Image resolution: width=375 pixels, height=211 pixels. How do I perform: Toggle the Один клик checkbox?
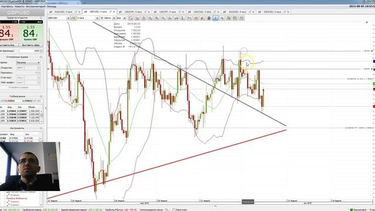(174, 210)
